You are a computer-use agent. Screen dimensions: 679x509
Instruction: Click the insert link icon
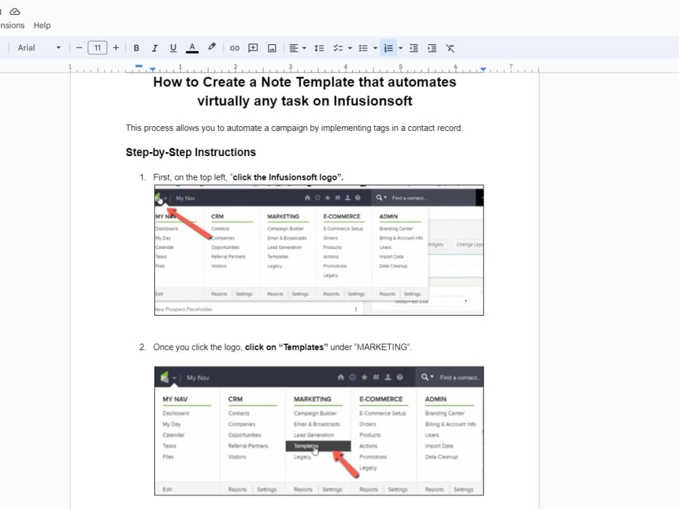click(x=235, y=48)
